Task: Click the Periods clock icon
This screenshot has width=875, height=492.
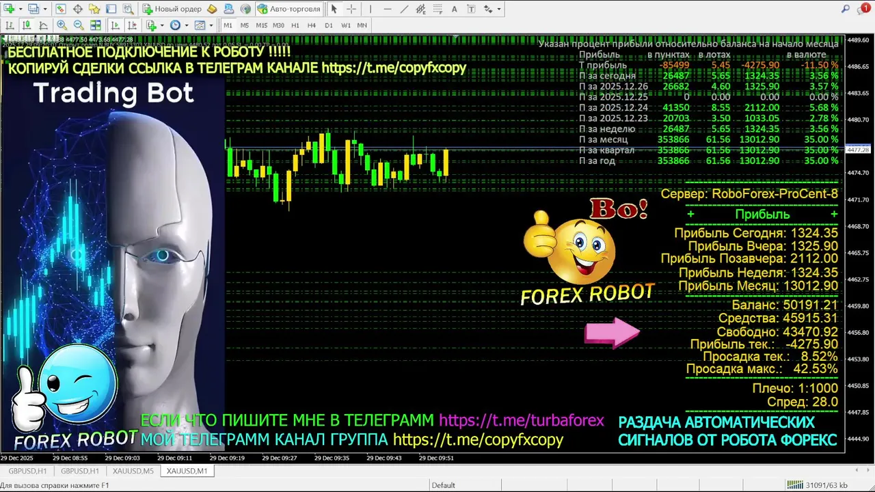Action: 175,25
